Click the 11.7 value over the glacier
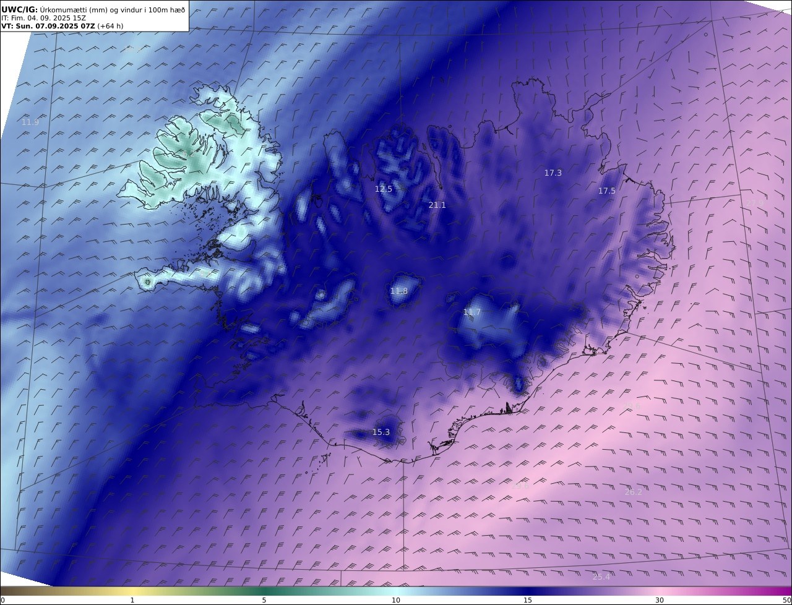 coord(472,312)
